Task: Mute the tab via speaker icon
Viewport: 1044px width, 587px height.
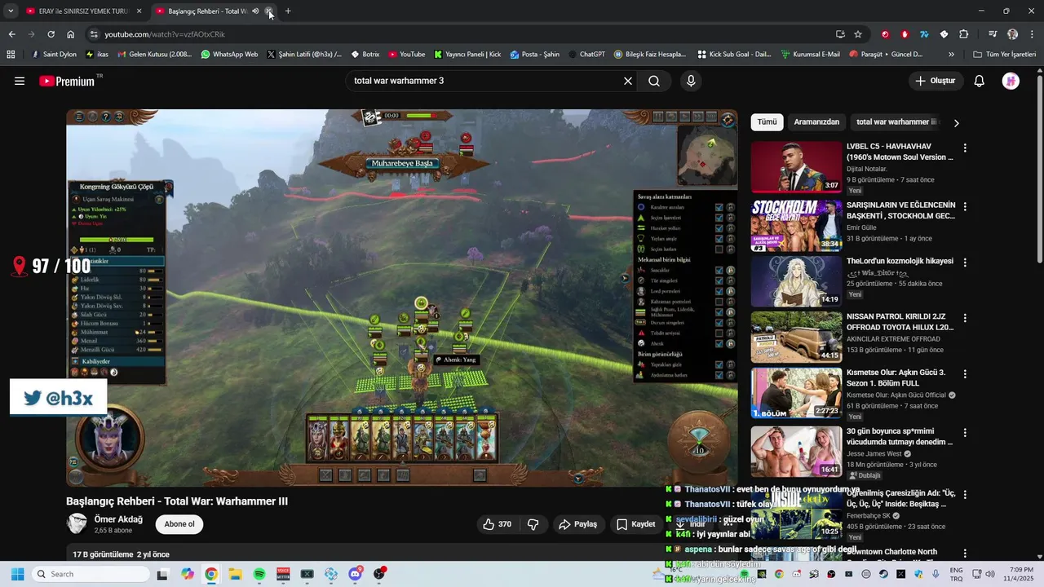Action: pyautogui.click(x=255, y=11)
